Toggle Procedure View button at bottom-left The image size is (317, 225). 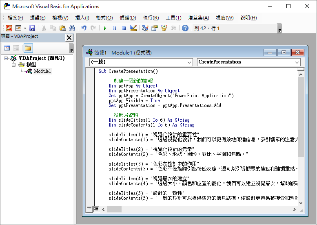tap(89, 209)
